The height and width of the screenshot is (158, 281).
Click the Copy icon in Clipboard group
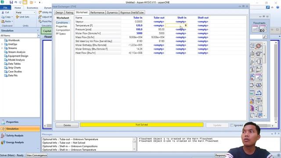[x=3, y=17]
